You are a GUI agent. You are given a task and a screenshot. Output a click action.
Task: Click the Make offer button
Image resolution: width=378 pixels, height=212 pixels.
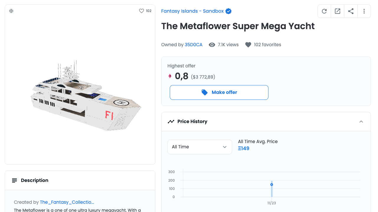[219, 92]
